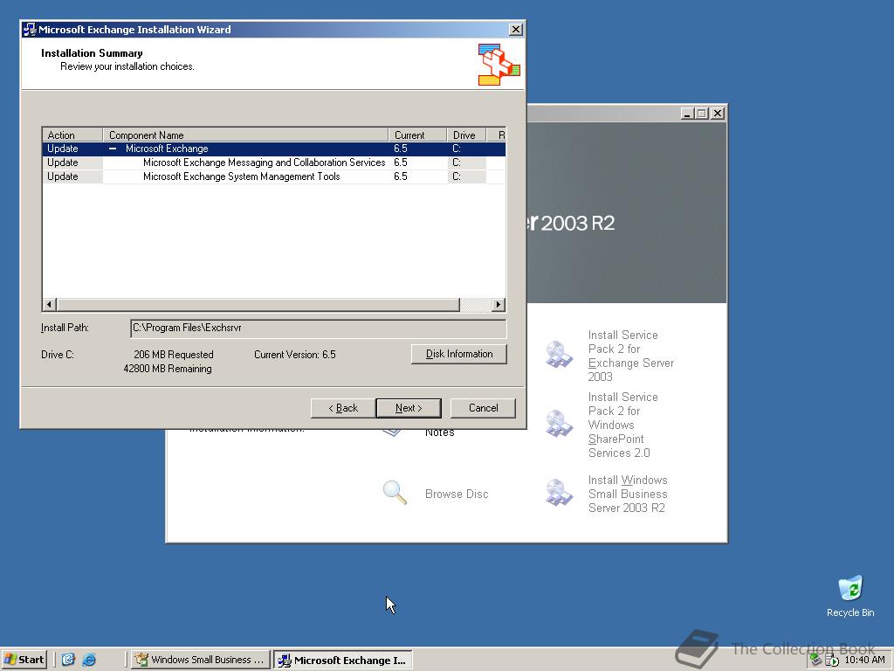Click the Action column header
The height and width of the screenshot is (671, 894).
pyautogui.click(x=73, y=135)
